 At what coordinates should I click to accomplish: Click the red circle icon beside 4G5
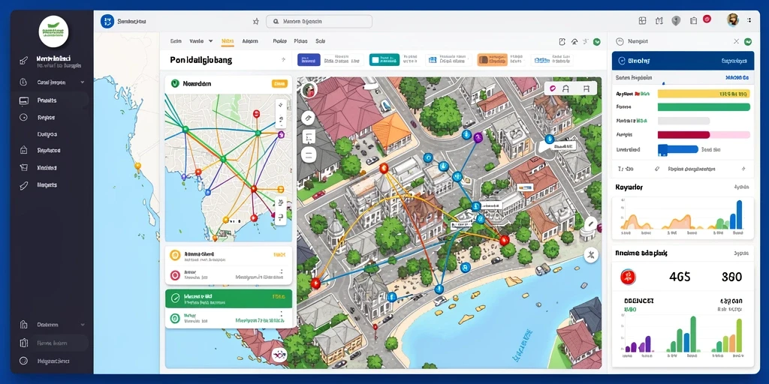pyautogui.click(x=628, y=277)
